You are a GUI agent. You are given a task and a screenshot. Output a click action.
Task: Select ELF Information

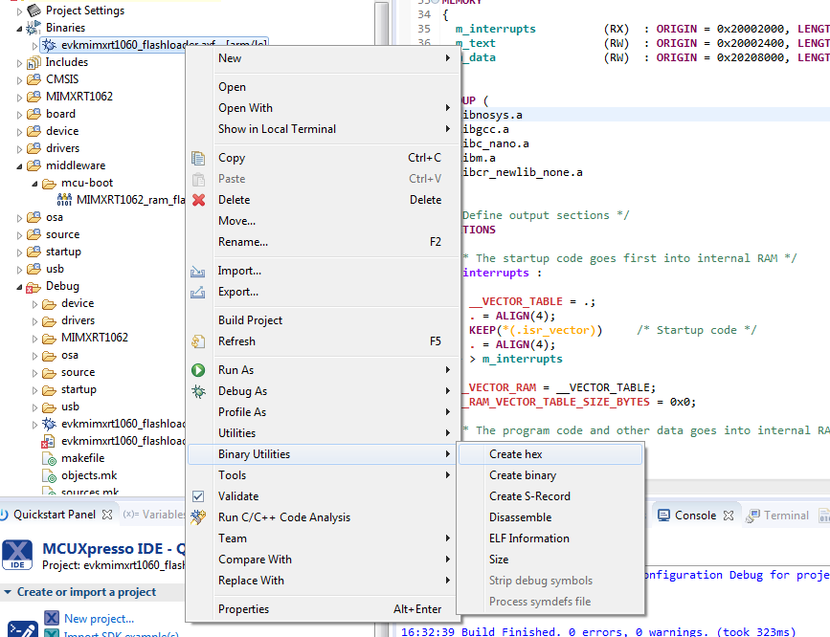point(550,538)
